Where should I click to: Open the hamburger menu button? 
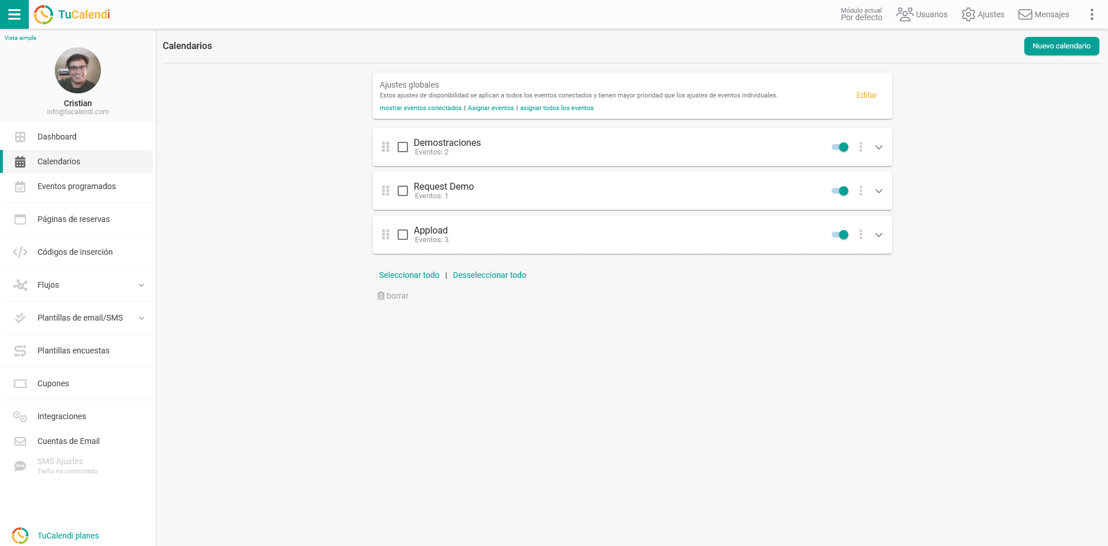[x=14, y=14]
